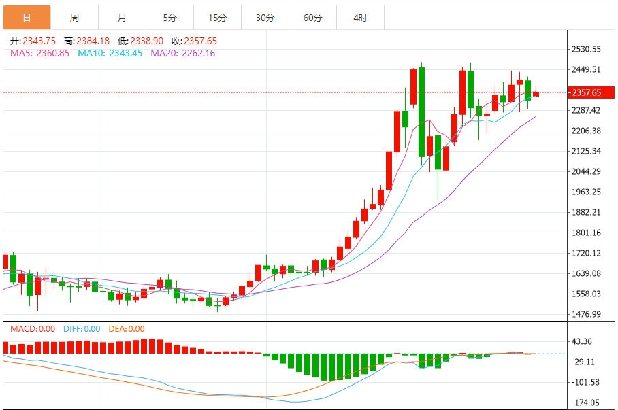Choose the 60分 timeframe tab
Image resolution: width=618 pixels, height=410 pixels.
pos(312,18)
